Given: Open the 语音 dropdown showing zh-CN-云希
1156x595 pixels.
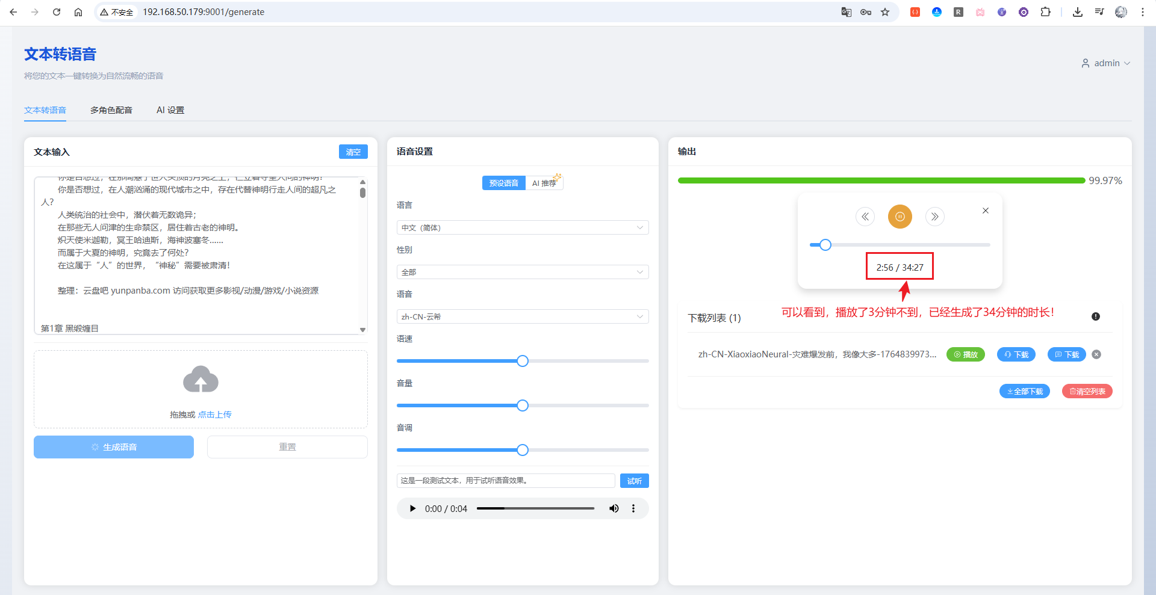Looking at the screenshot, I should 522,316.
